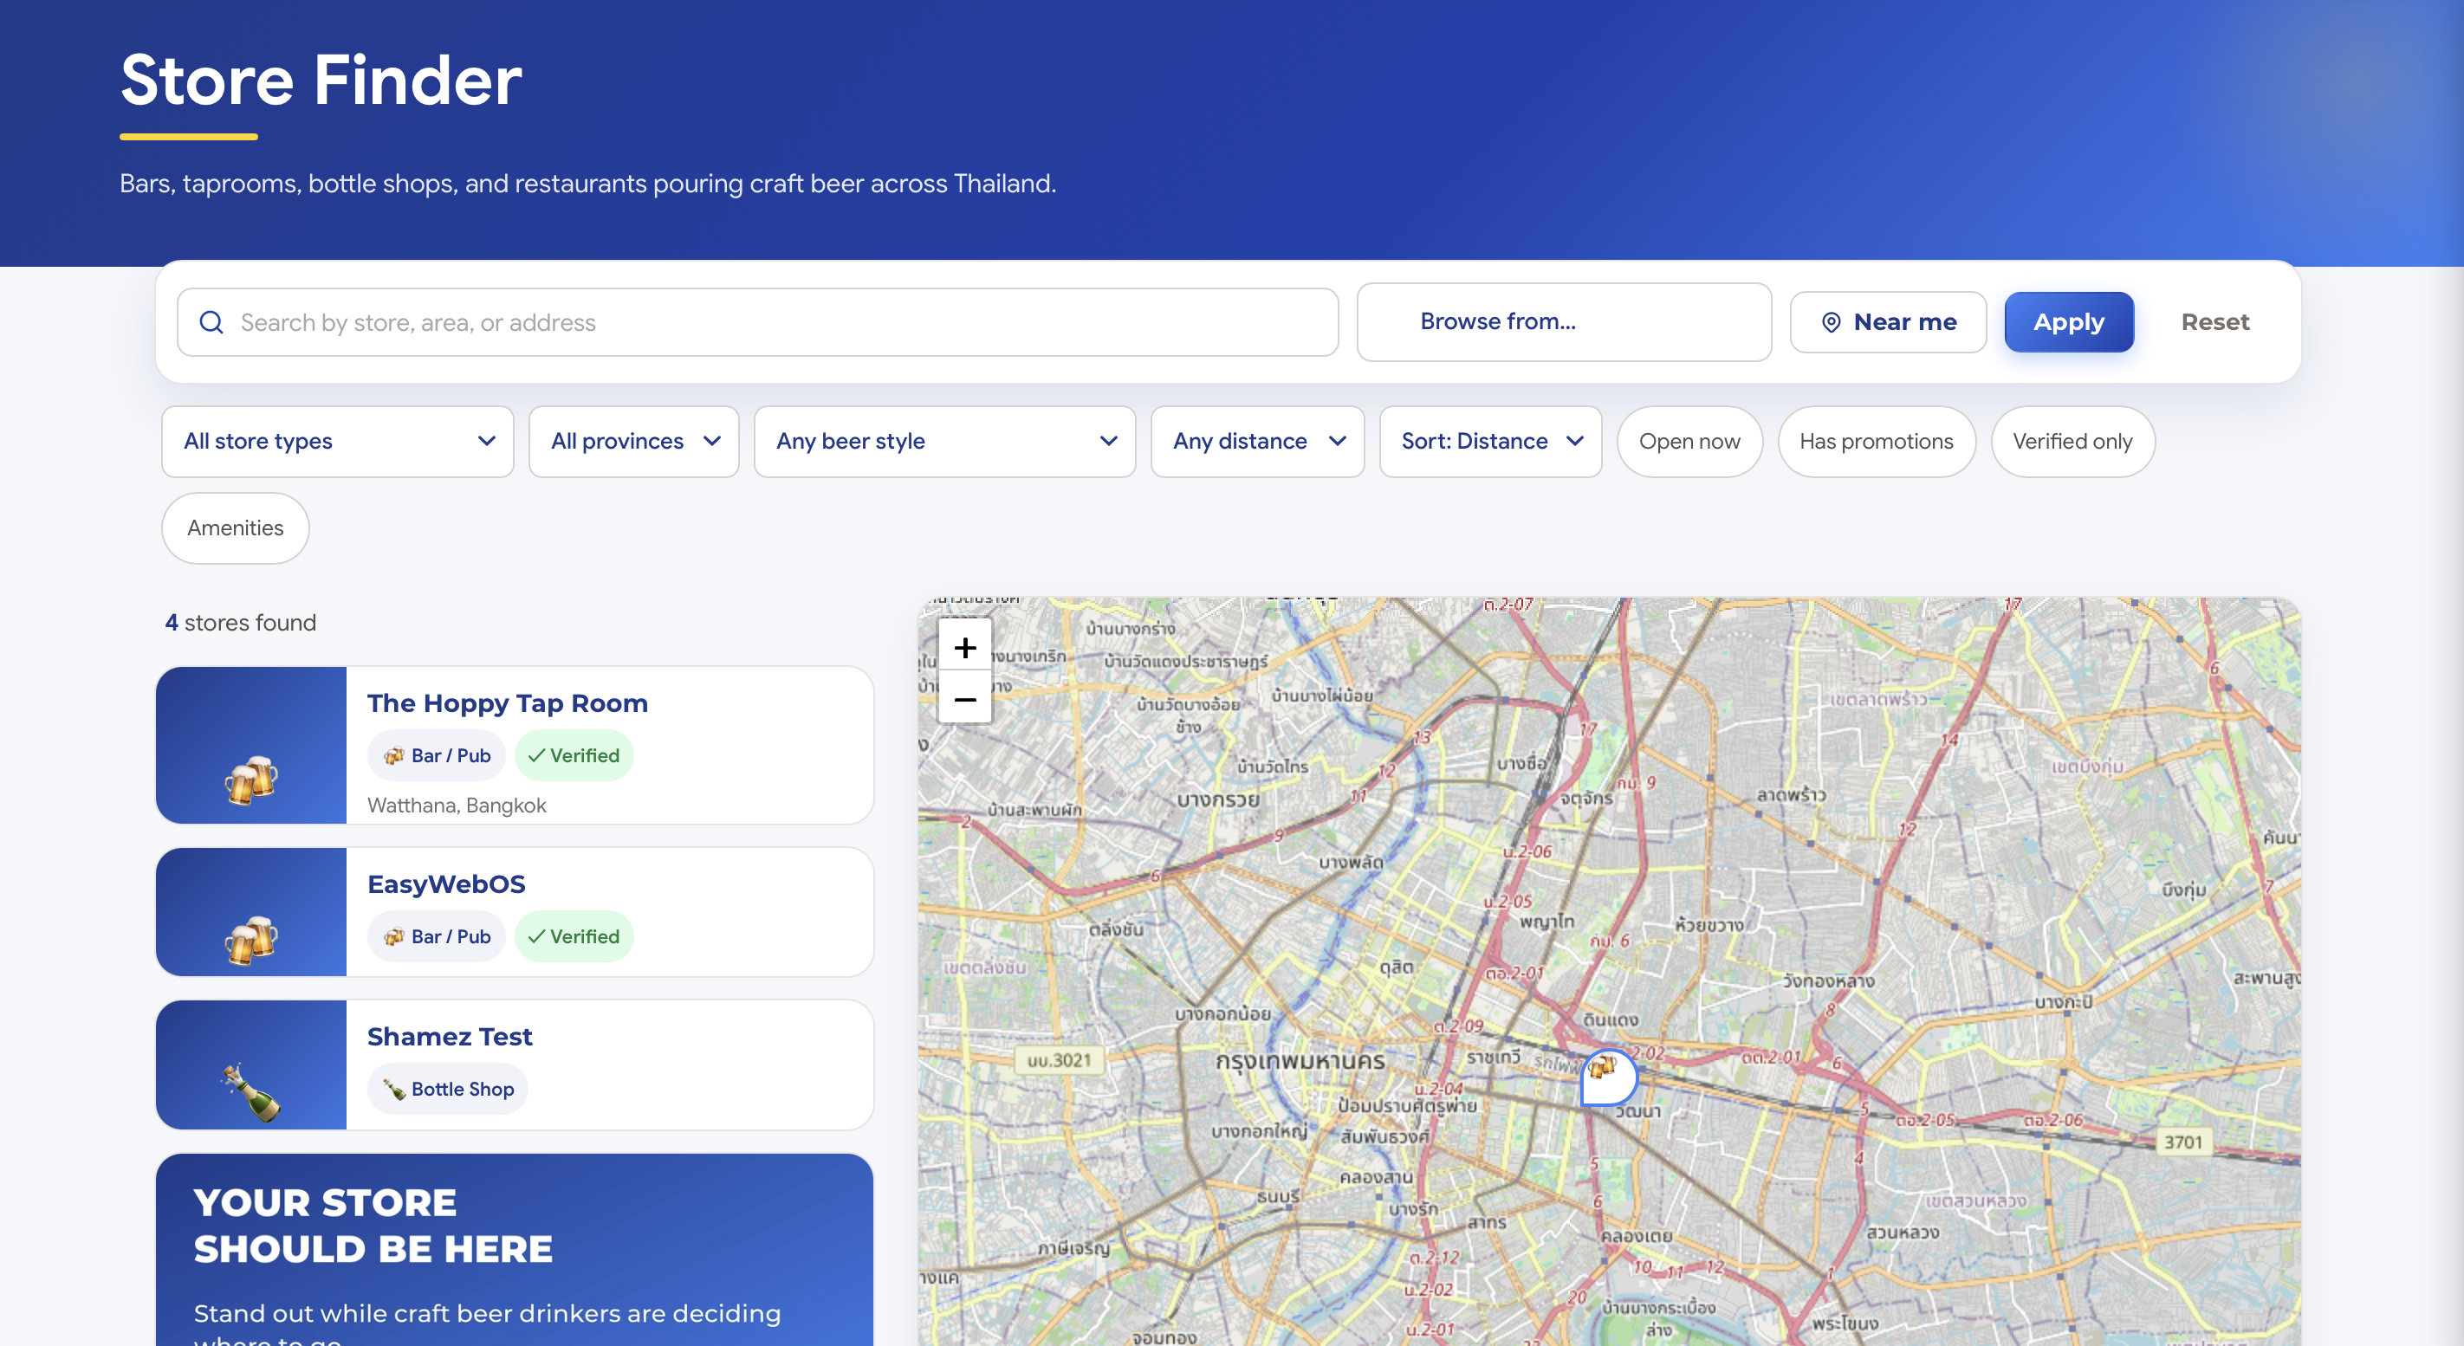
Task: Click the Near me button
Action: [1888, 322]
